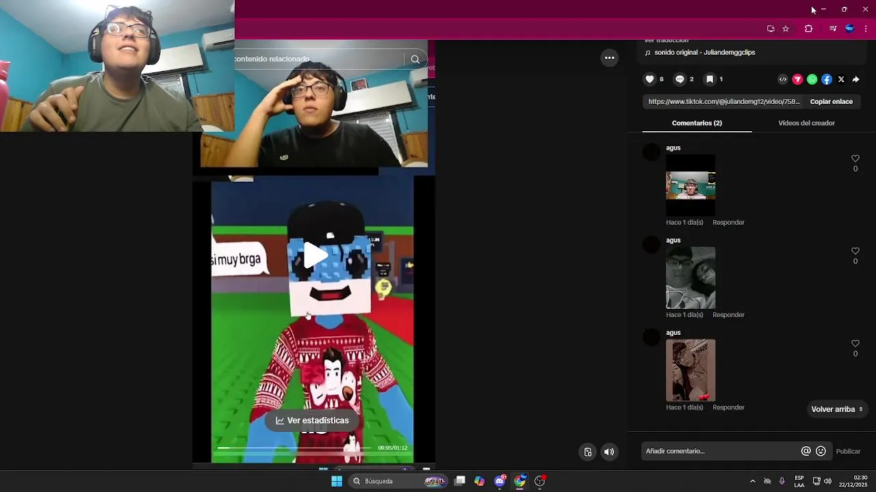This screenshot has width=876, height=492.
Task: Open the emoji picker in comment box
Action: pos(821,451)
